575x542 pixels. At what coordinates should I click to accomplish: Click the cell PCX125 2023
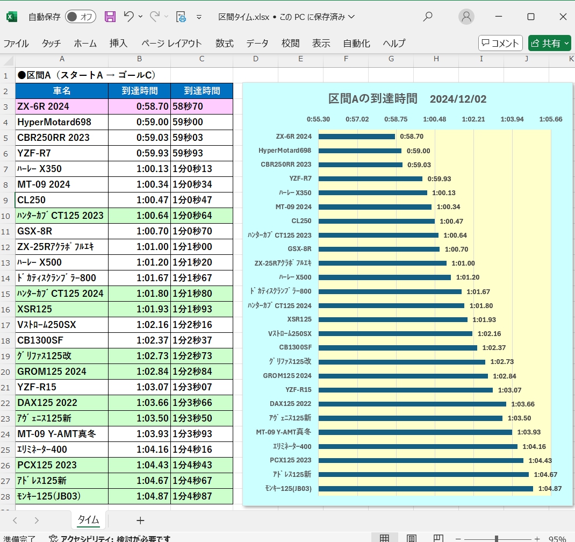(x=62, y=465)
